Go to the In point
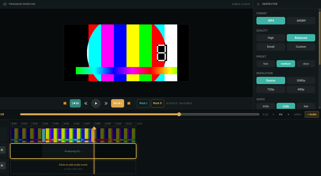The image size is (321, 176). [x=75, y=103]
